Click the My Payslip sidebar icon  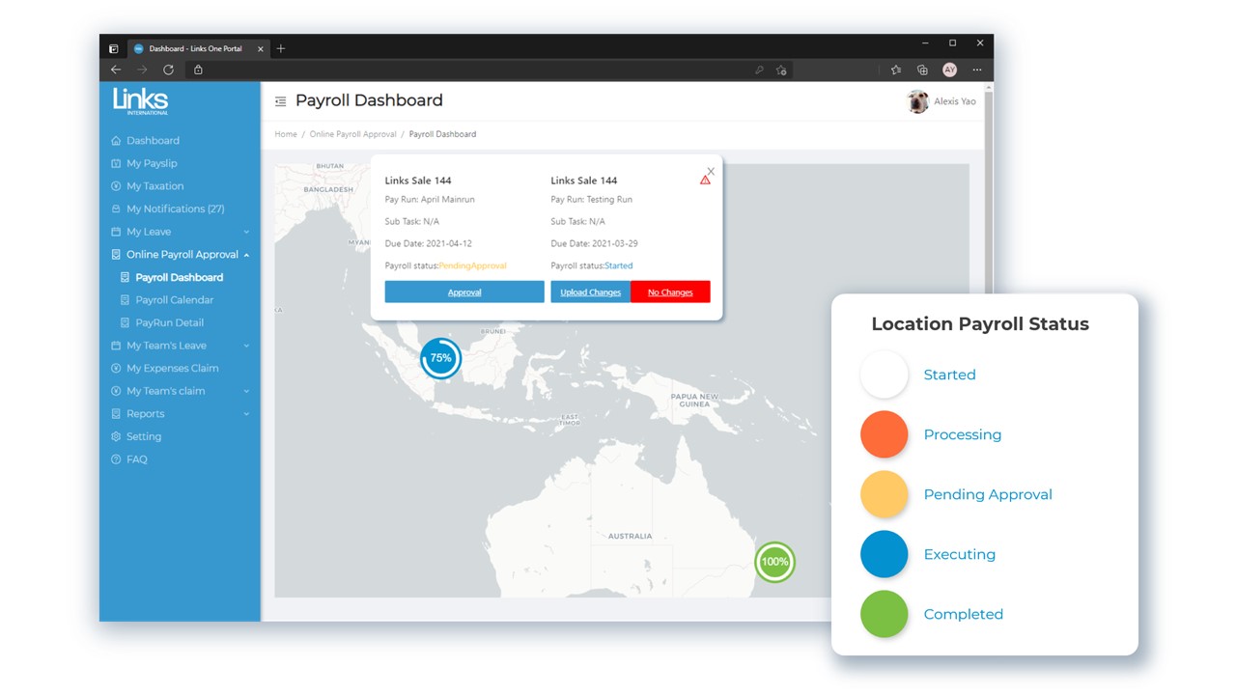(116, 164)
